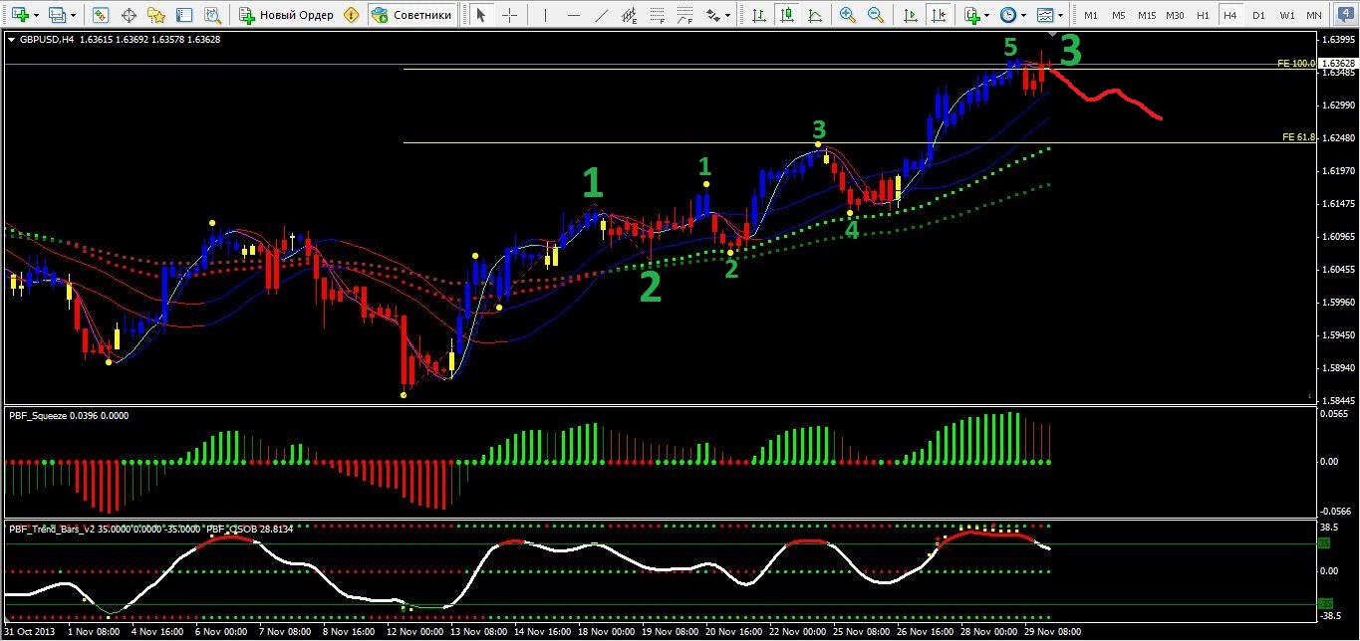The width and height of the screenshot is (1360, 641).
Task: Select the crosshair tool
Action: tap(509, 15)
